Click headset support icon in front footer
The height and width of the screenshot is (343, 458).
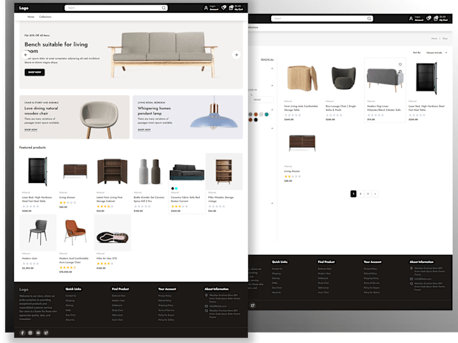coord(206,311)
